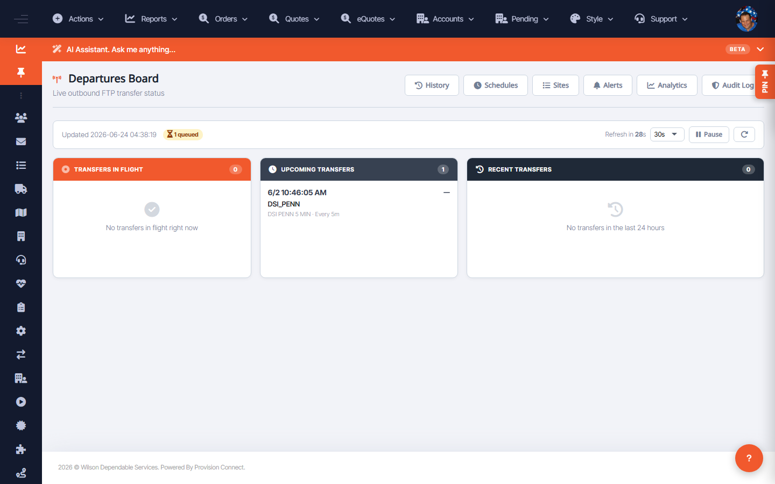Click the DSI_PENN transfer name

coord(284,204)
